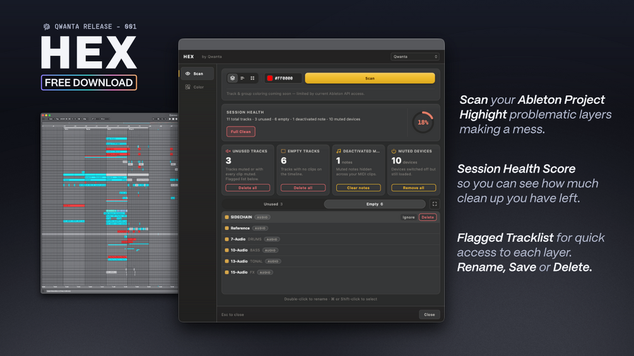Screen dimensions: 634x356
Task: Click the Reference orange color square
Action: pyautogui.click(x=227, y=228)
